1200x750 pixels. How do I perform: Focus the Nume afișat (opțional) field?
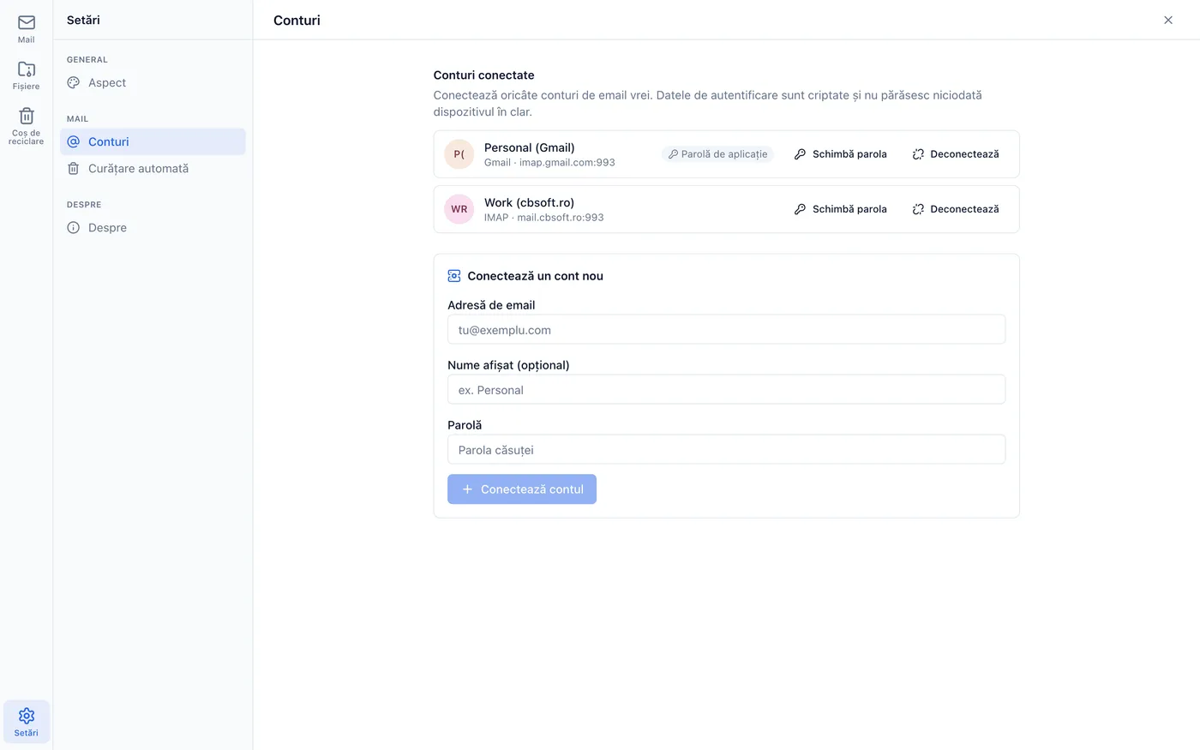coord(726,390)
